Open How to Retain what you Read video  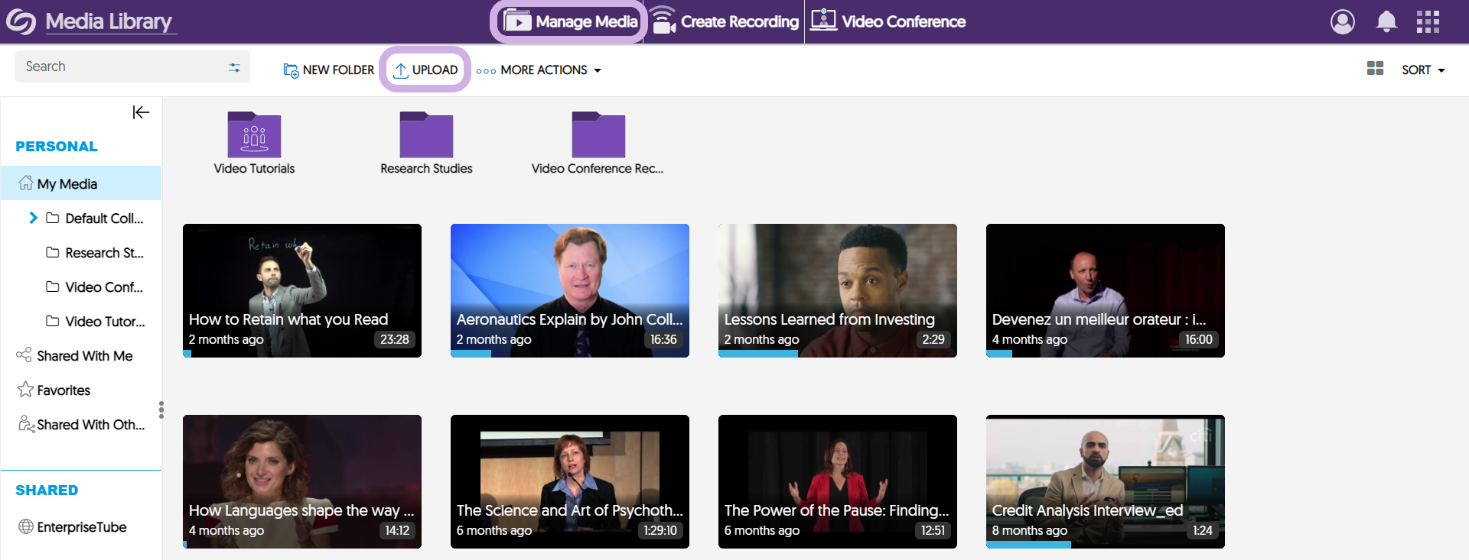point(302,290)
